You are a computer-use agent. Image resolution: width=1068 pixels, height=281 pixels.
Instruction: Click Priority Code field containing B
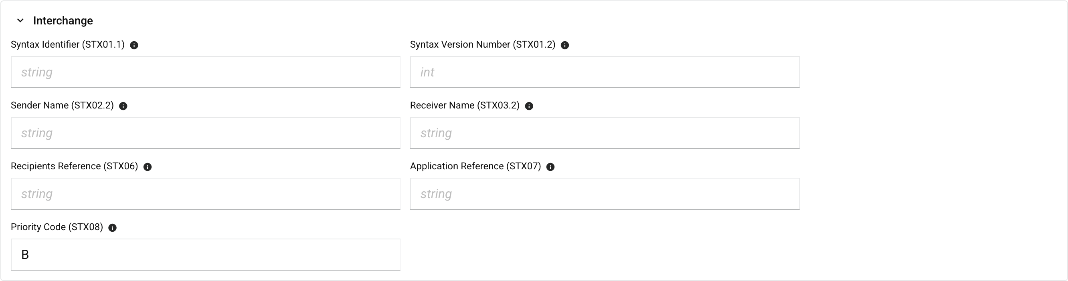[x=205, y=255]
